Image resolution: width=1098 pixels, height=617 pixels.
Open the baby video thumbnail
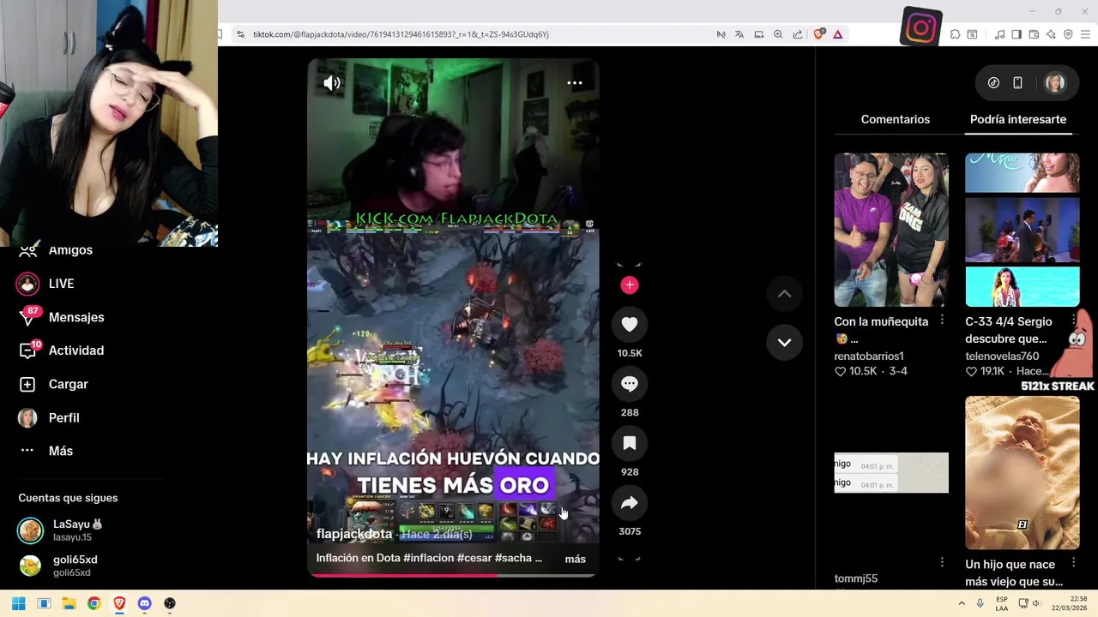click(1023, 472)
